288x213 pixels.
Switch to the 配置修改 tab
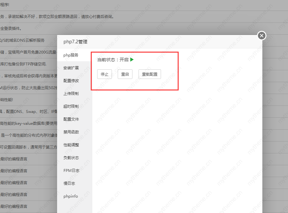(71, 81)
